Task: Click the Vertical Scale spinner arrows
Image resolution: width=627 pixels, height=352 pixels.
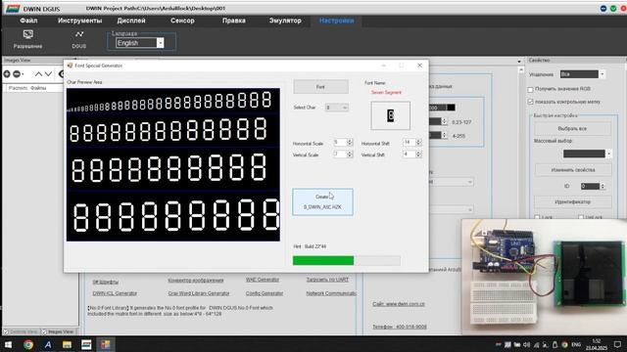Action: click(x=350, y=154)
